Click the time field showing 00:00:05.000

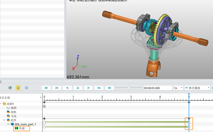coord(158,88)
